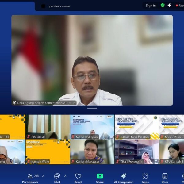Open the Docs tool
The height and width of the screenshot is (184, 184).
click(165, 178)
